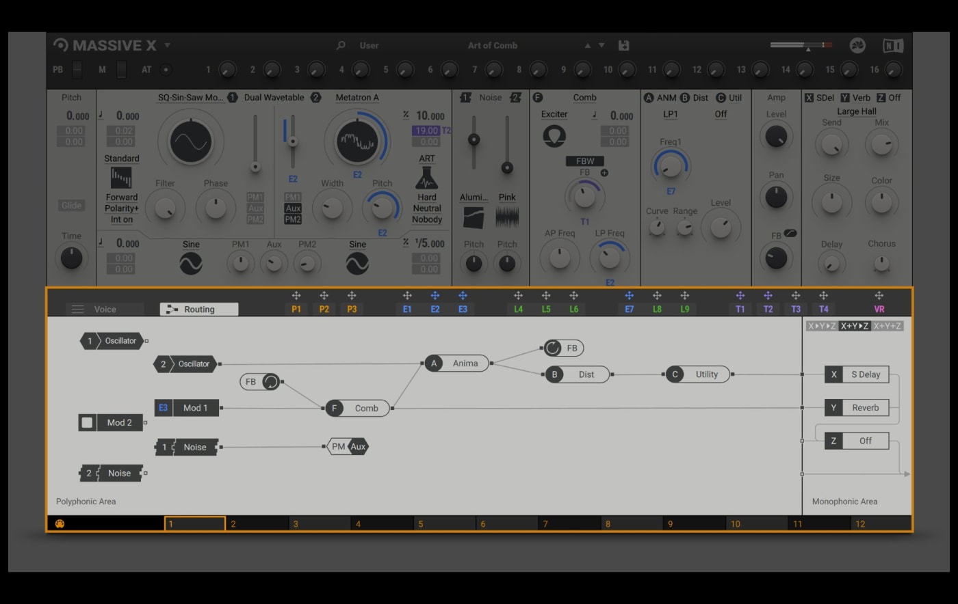Click the Sine waveform icon under Oscillator 1
This screenshot has height=604, width=958.
coord(191,263)
